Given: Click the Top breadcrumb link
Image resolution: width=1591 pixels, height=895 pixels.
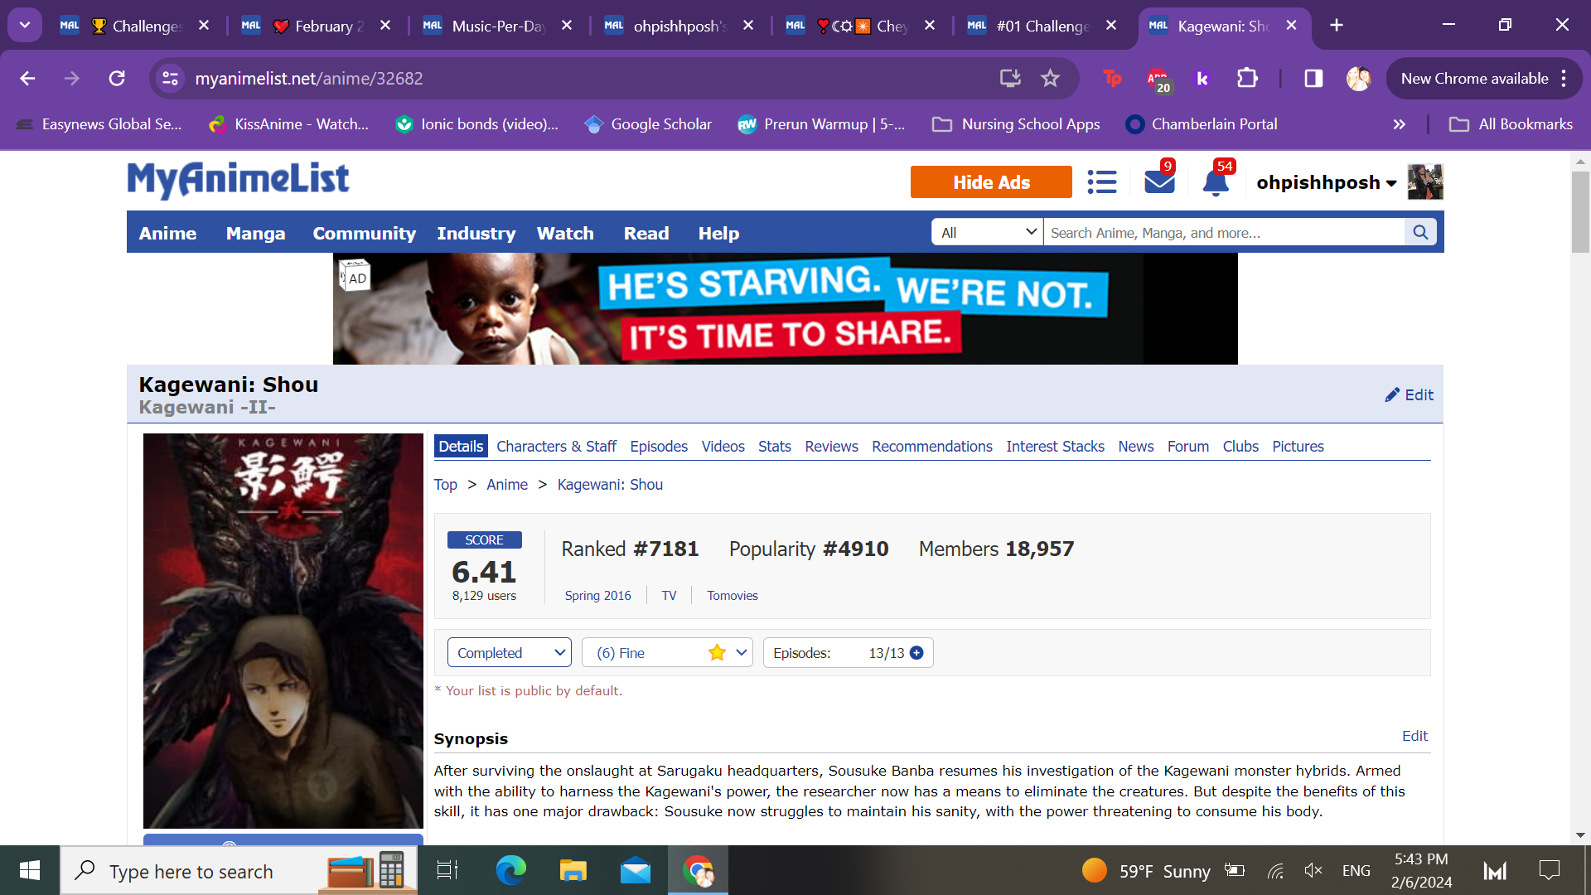Looking at the screenshot, I should [x=445, y=484].
